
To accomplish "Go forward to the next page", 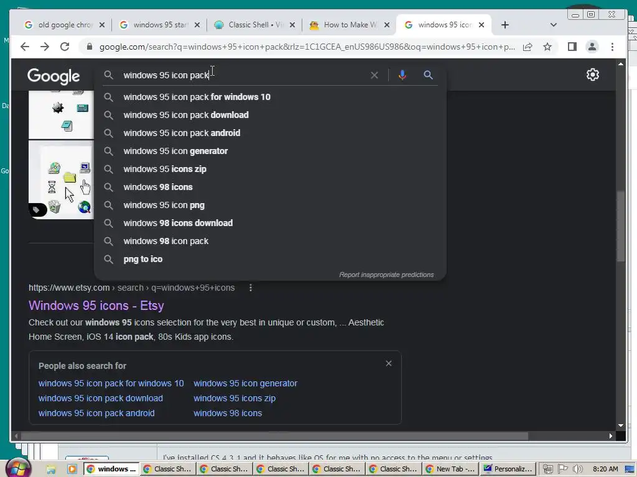I will point(45,47).
